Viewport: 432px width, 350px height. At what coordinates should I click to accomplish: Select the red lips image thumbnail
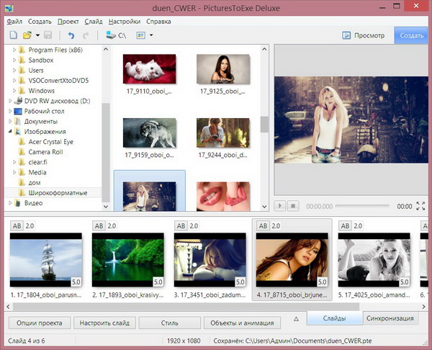(223, 196)
